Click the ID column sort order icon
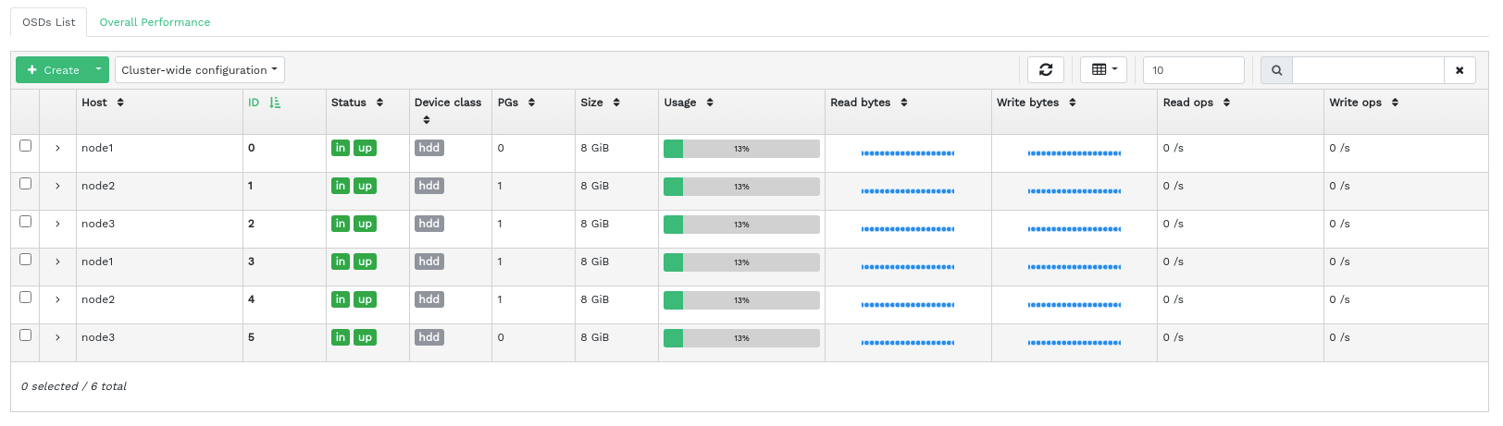The height and width of the screenshot is (426, 1503). [x=275, y=103]
